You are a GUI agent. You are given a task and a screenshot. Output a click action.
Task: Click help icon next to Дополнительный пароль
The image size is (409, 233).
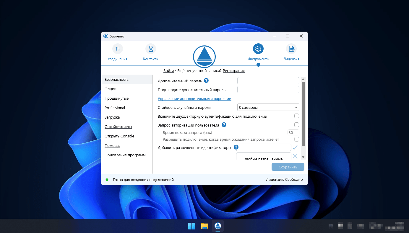(x=206, y=81)
